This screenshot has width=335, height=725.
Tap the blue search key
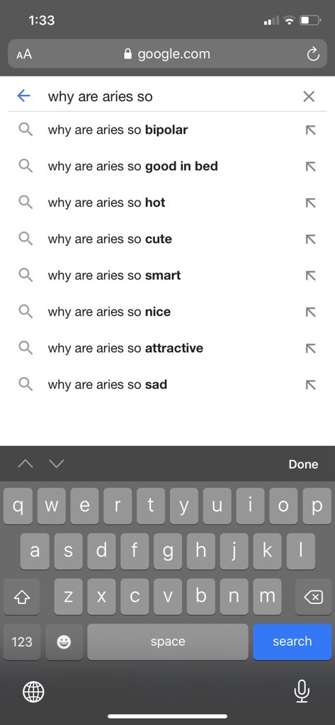tap(292, 641)
